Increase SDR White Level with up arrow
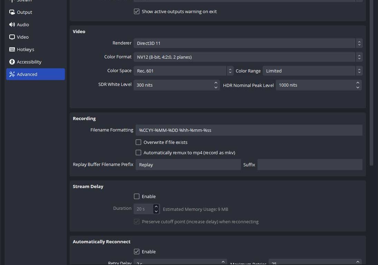 click(x=216, y=83)
